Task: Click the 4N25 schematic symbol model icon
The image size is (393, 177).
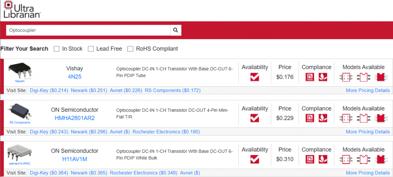Action: [x=346, y=77]
